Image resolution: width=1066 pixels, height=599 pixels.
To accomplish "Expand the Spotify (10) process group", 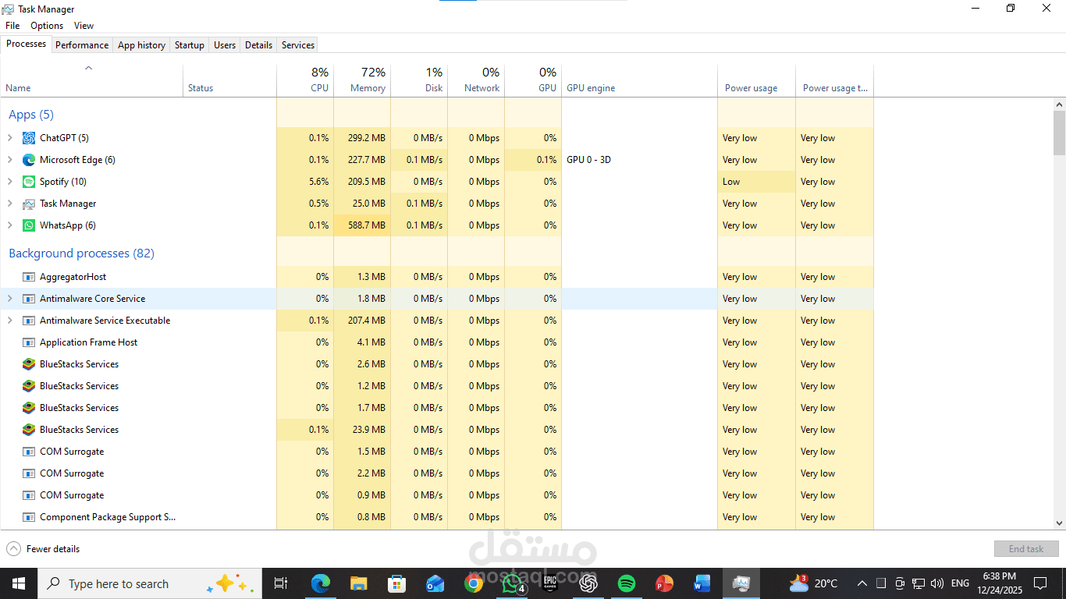I will click(x=9, y=182).
